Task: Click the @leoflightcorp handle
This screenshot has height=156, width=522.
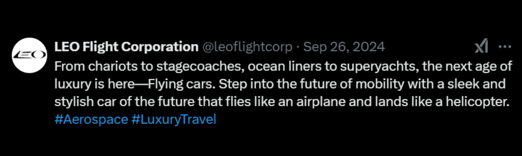Action: pyautogui.click(x=247, y=47)
